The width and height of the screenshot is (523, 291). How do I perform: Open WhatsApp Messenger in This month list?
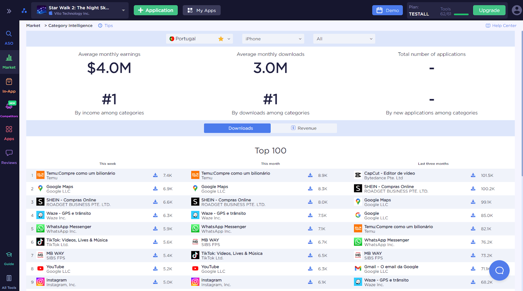tap(224, 227)
